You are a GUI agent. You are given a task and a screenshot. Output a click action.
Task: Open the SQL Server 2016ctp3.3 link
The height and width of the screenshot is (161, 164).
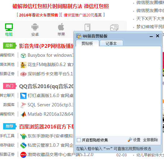[51, 105]
